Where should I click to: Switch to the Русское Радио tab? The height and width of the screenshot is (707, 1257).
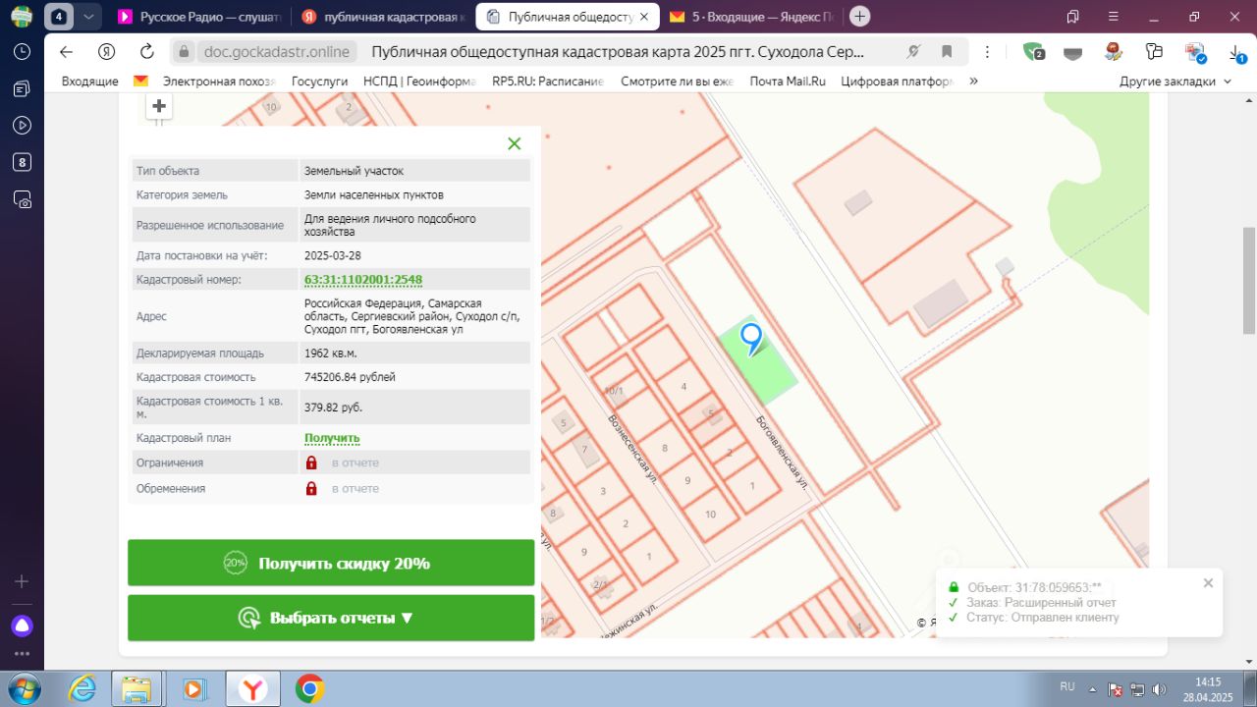point(199,17)
